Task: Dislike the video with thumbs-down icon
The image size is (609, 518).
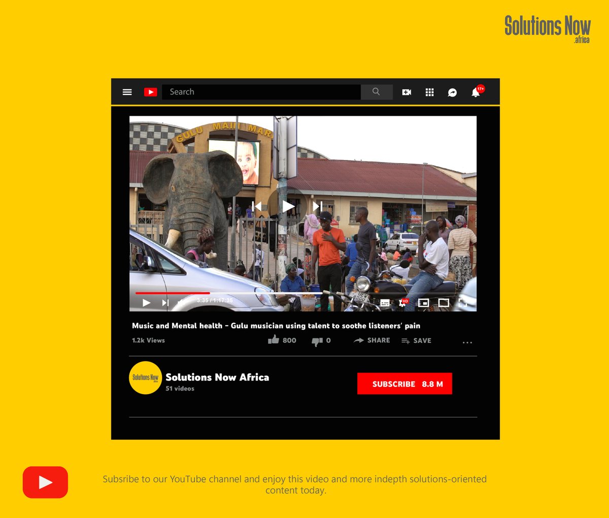Action: 317,341
